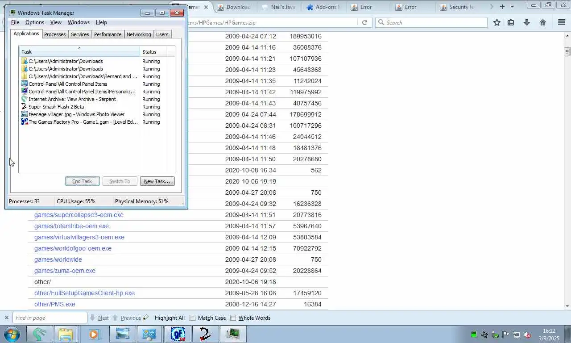The image size is (571, 343).
Task: Click the bookmark star icon in browser toolbar
Action: tap(497, 22)
